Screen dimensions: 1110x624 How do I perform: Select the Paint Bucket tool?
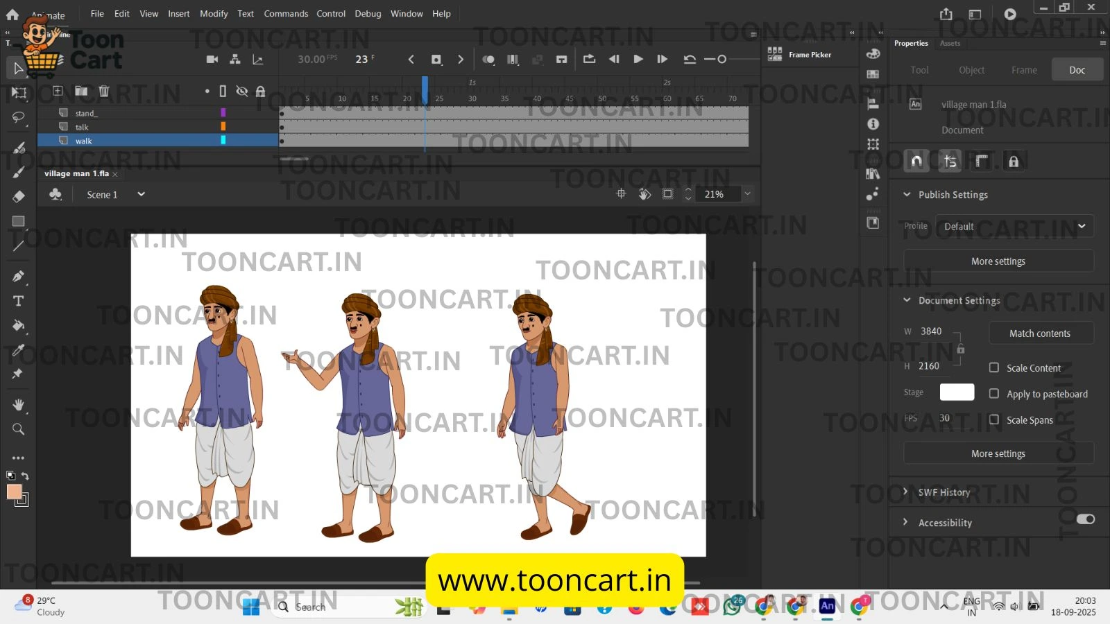pos(19,325)
